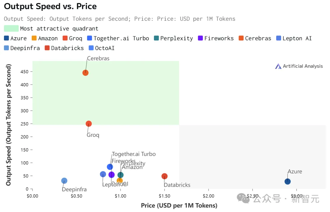This screenshot has width=330, height=212.
Task: Toggle Groq legend entry
Action: click(x=72, y=38)
